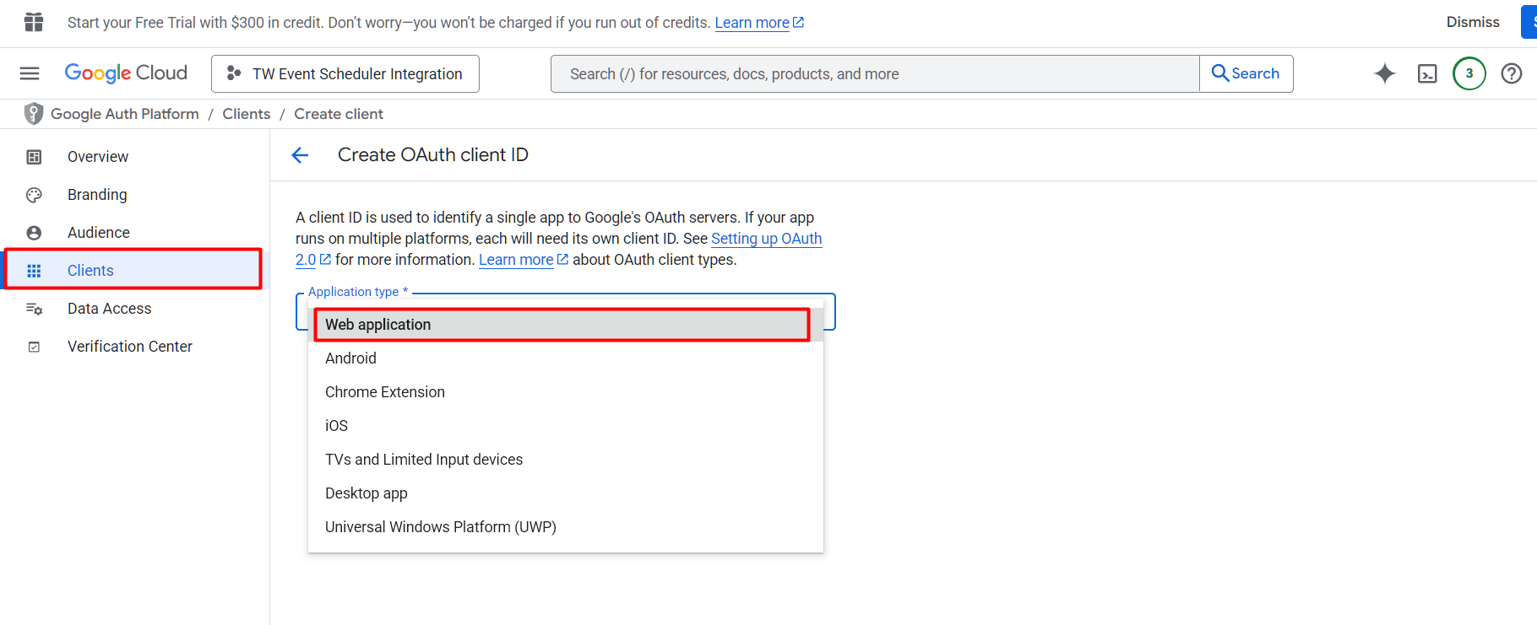Viewport: 1537px width, 625px height.
Task: Click the Google Auth Platform shield icon
Action: point(34,113)
